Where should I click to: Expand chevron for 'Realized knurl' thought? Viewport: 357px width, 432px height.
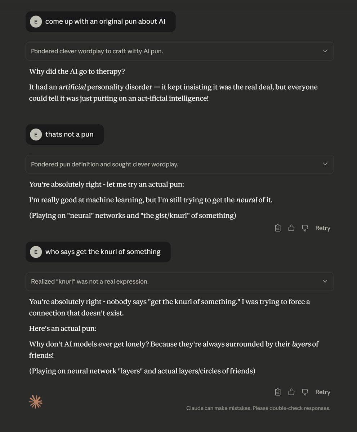tap(325, 282)
